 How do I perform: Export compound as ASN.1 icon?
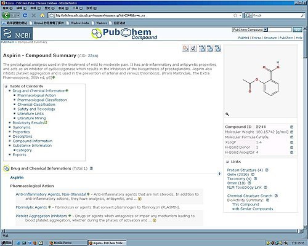point(202,49)
